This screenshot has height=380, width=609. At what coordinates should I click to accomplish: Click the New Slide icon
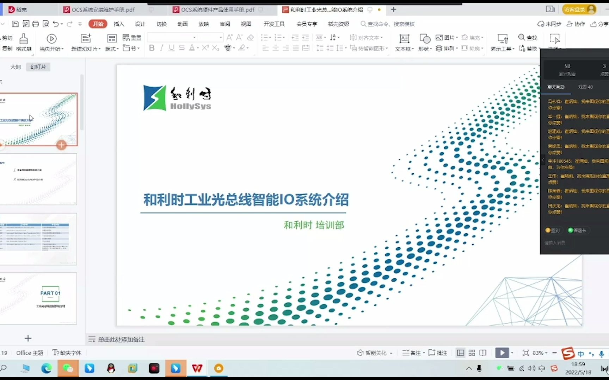(86, 38)
